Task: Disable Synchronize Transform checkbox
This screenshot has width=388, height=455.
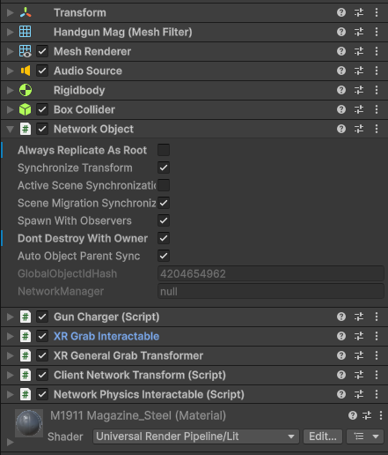Action: tap(164, 168)
